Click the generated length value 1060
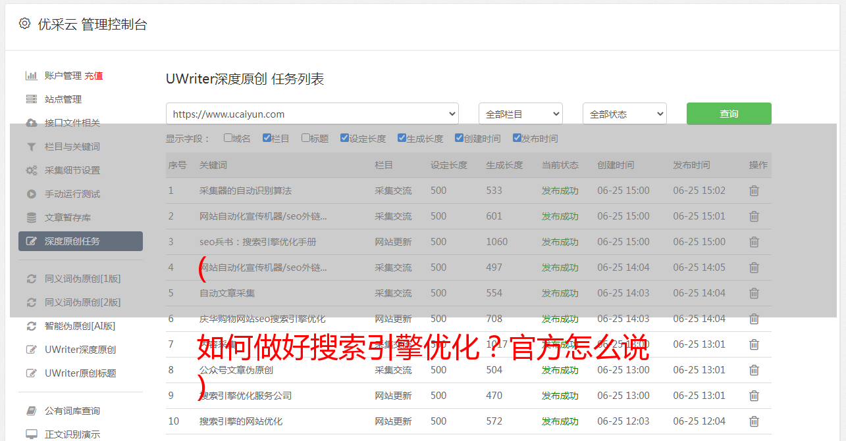The image size is (846, 441). pos(497,242)
